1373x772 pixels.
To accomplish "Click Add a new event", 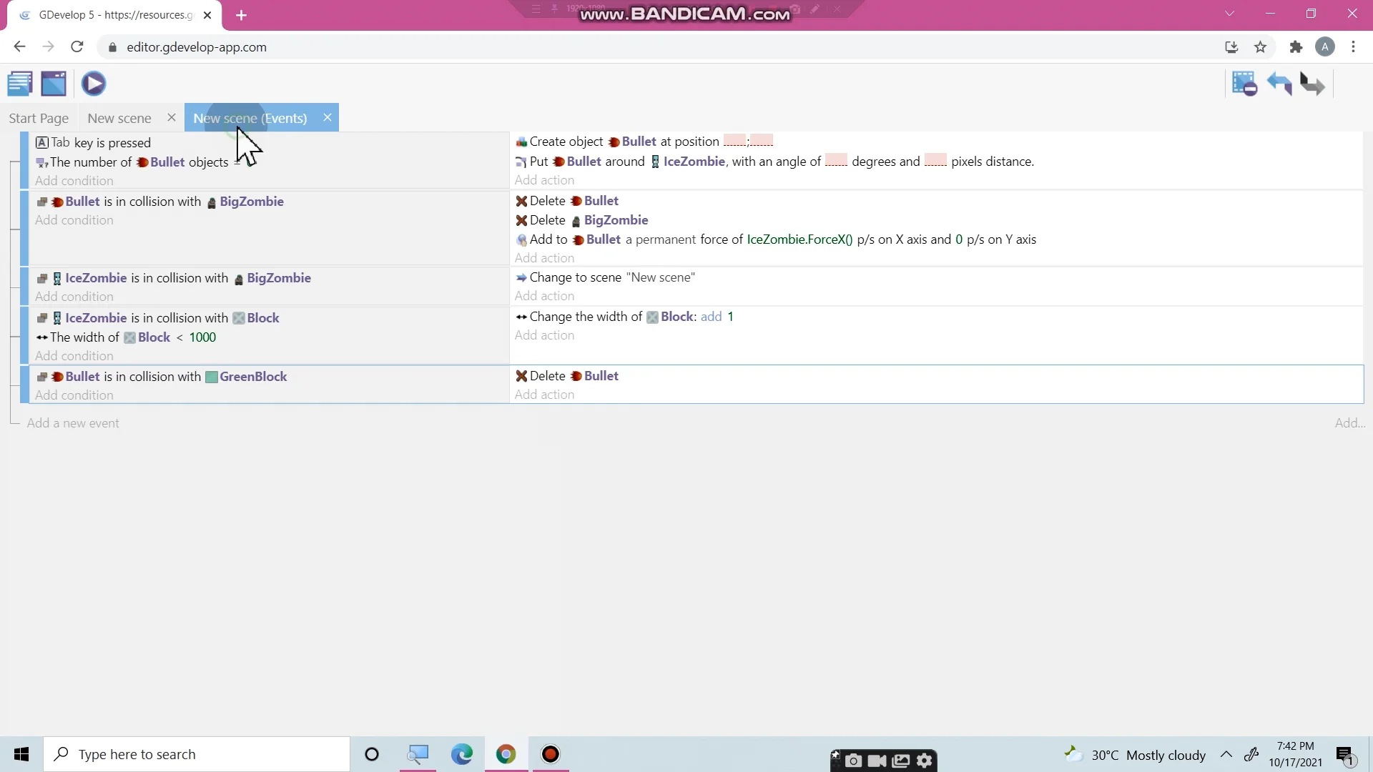I will (73, 423).
